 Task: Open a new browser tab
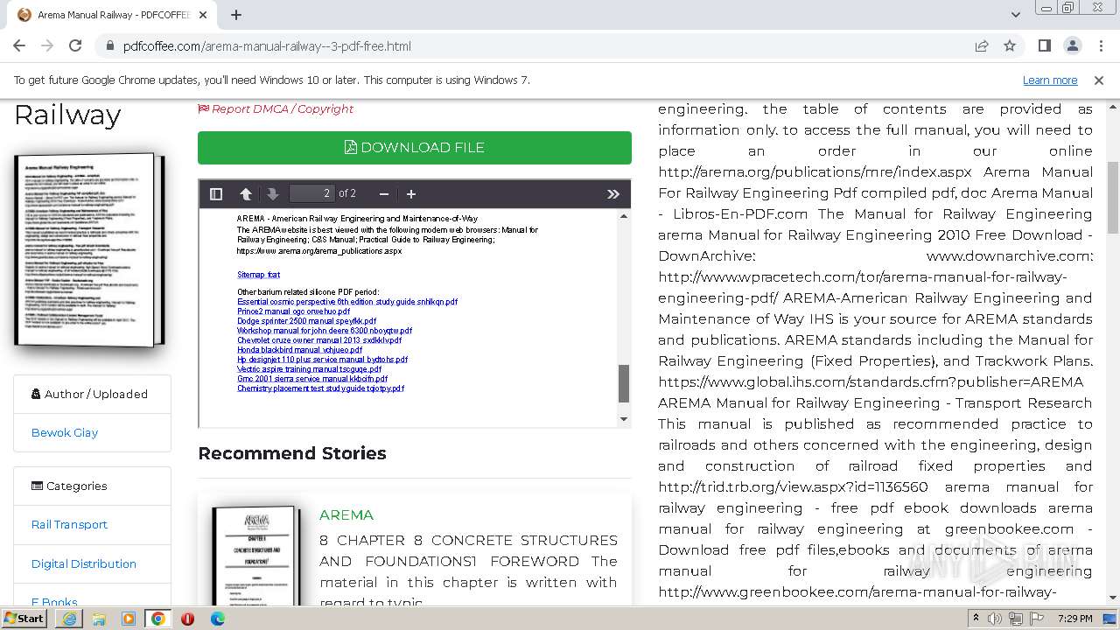pos(236,15)
